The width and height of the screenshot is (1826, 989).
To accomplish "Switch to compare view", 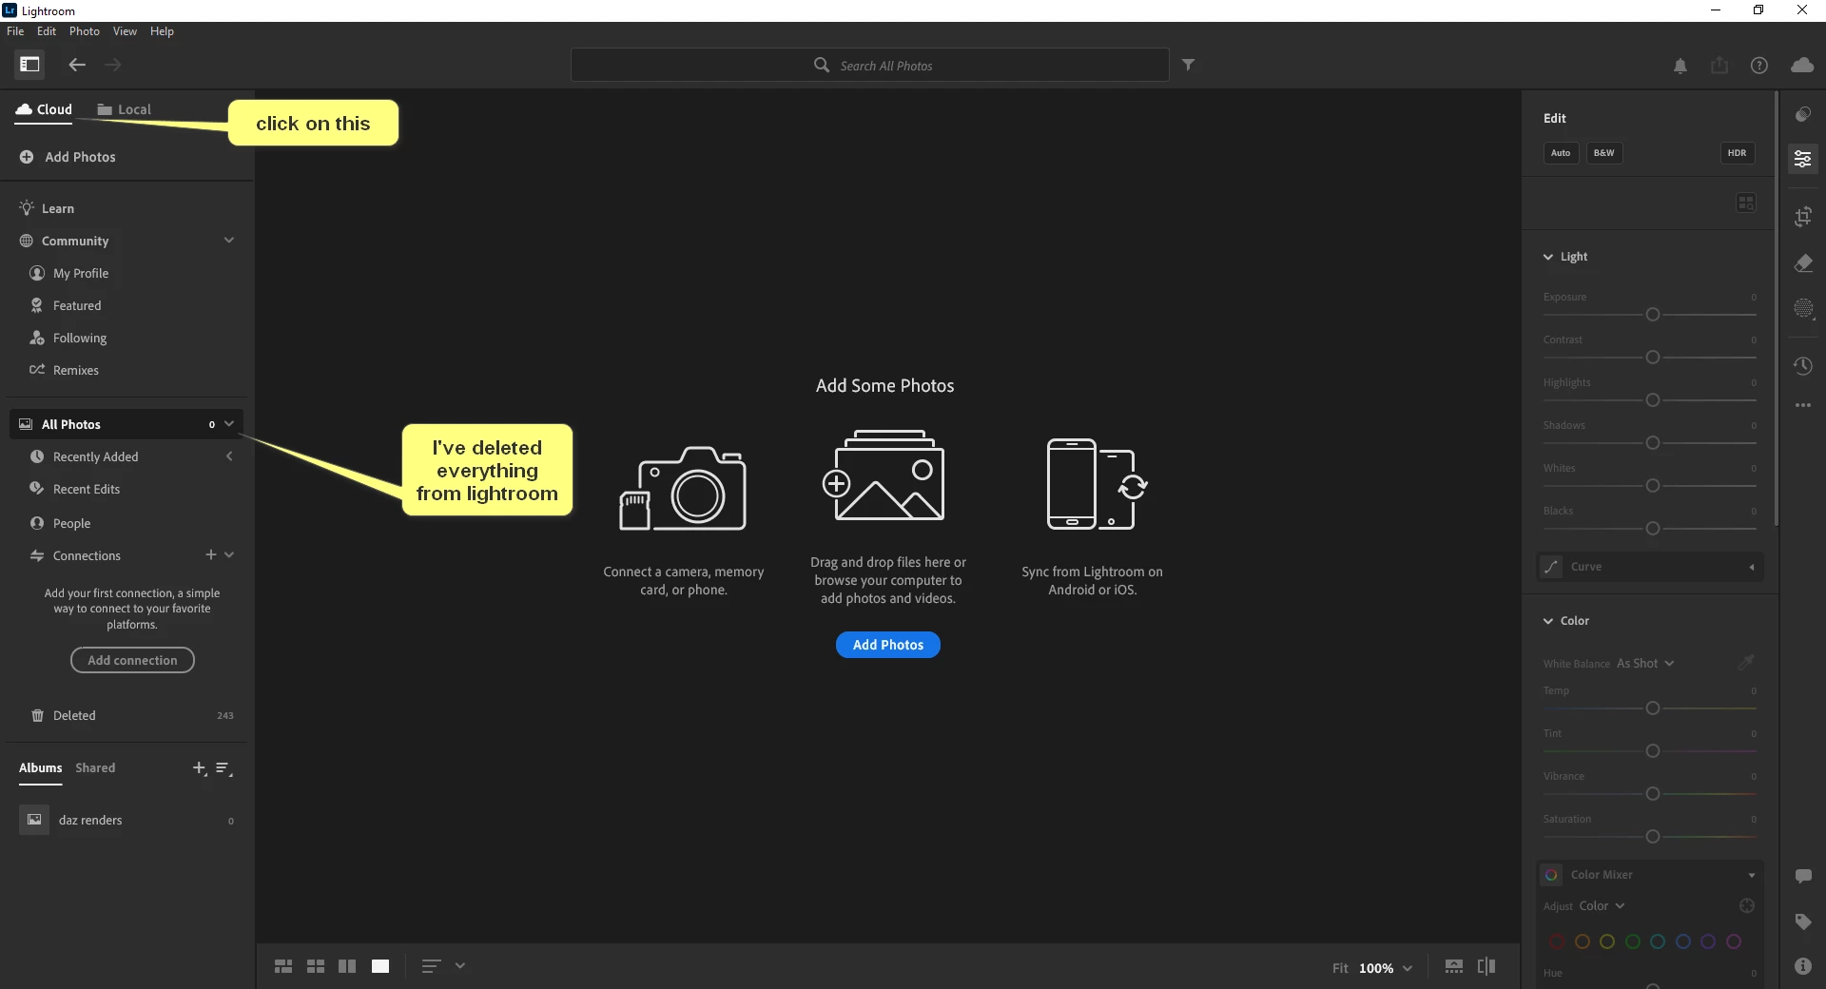I will click(x=347, y=966).
